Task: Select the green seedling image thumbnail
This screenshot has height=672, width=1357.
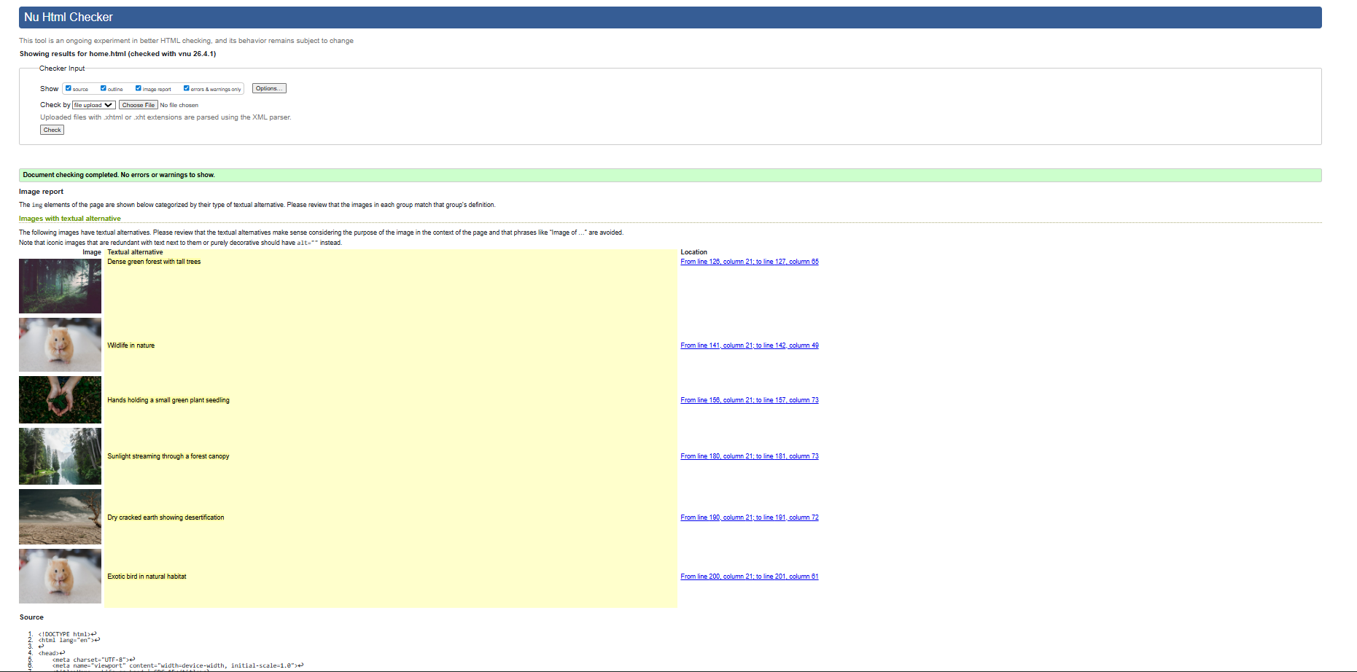Action: coord(60,400)
